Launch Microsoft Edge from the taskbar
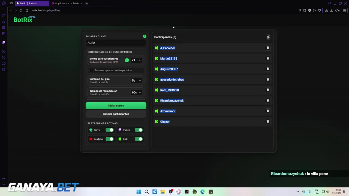This screenshot has width=349, height=196. pos(203,192)
